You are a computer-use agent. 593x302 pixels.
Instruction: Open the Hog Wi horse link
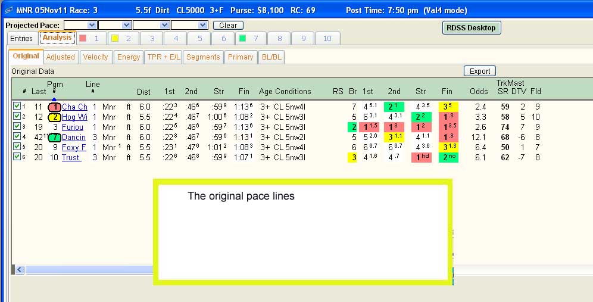click(x=74, y=117)
